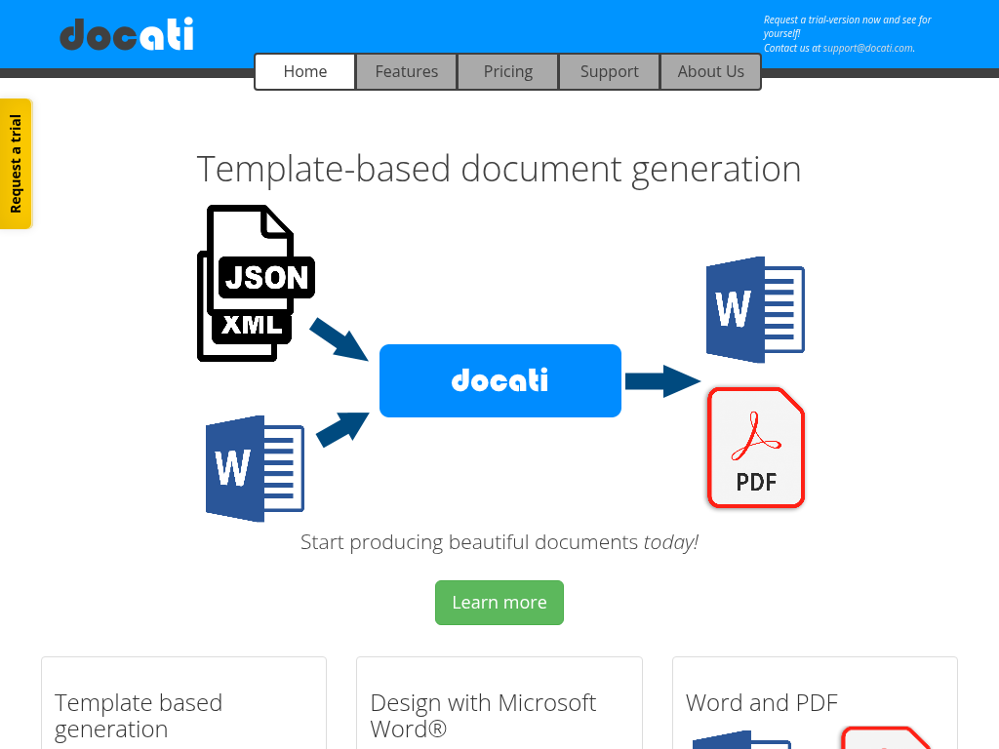
Task: Click the support@docati.com email link
Action: tap(867, 48)
